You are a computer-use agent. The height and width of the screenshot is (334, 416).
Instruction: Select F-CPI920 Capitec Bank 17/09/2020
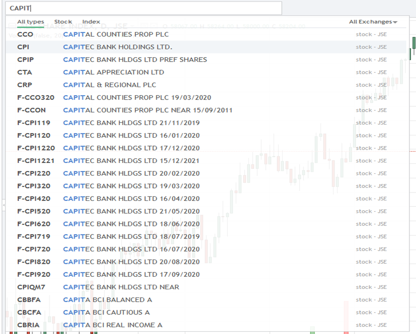[x=206, y=274]
